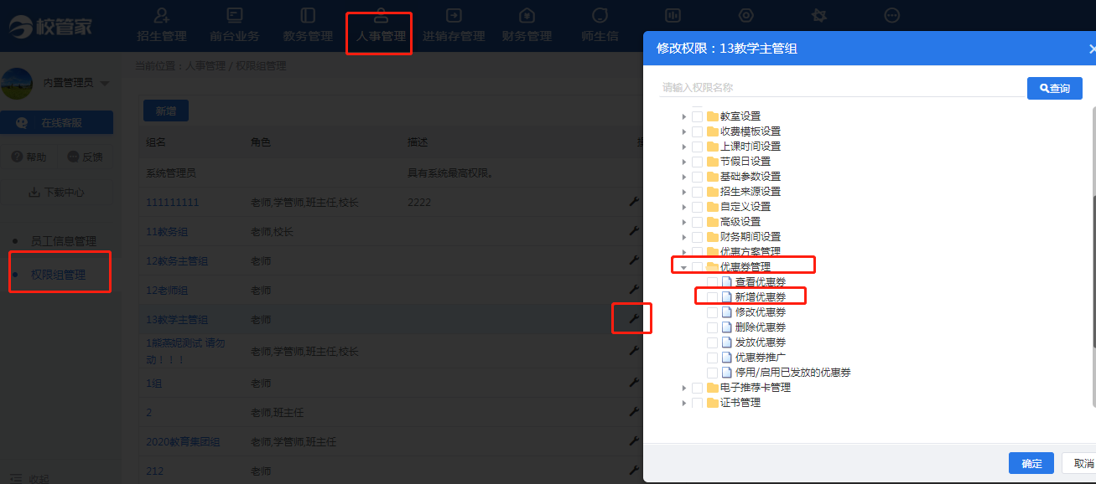The width and height of the screenshot is (1096, 484).
Task: Expand the 基础参数设置 tree node
Action: (684, 177)
